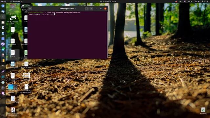Open the Терминал application menu in top bar
The image size is (210, 118).
16,1
